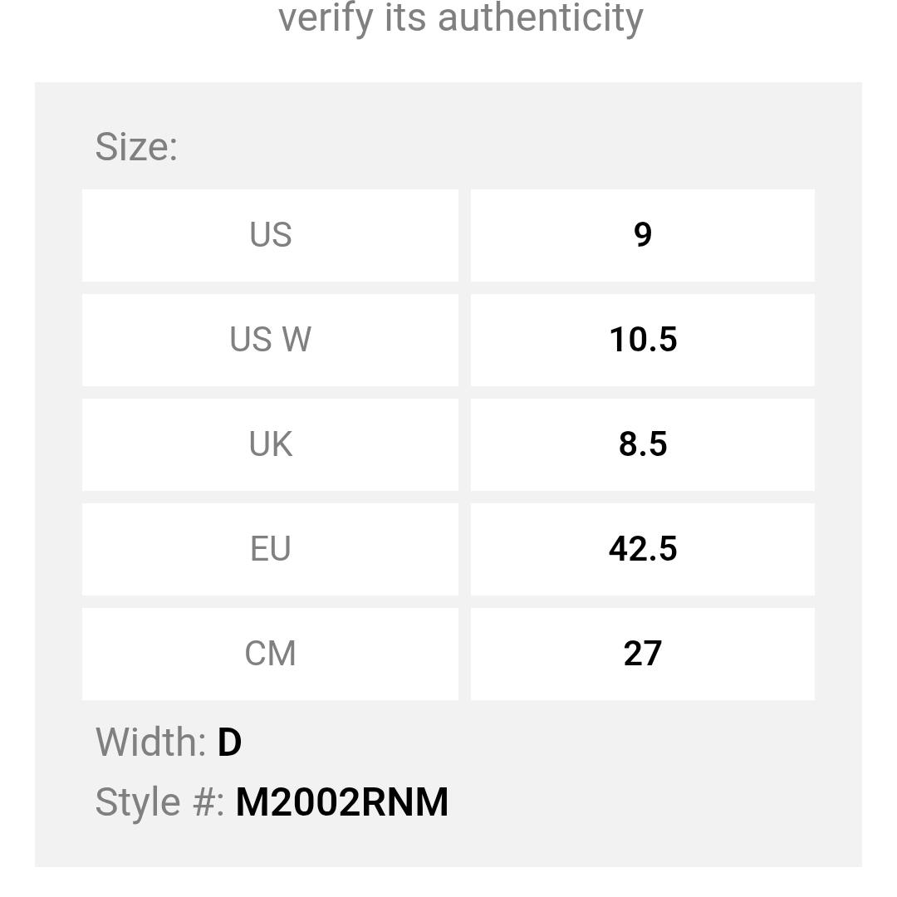Select style number M2002RNM

coord(342,801)
